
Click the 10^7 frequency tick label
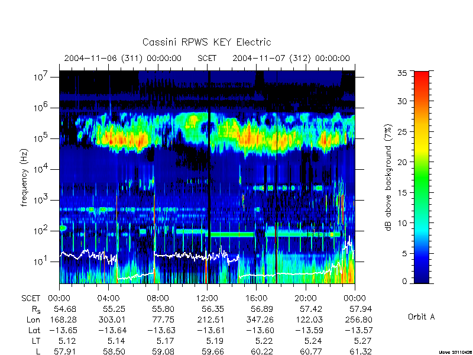(41, 77)
